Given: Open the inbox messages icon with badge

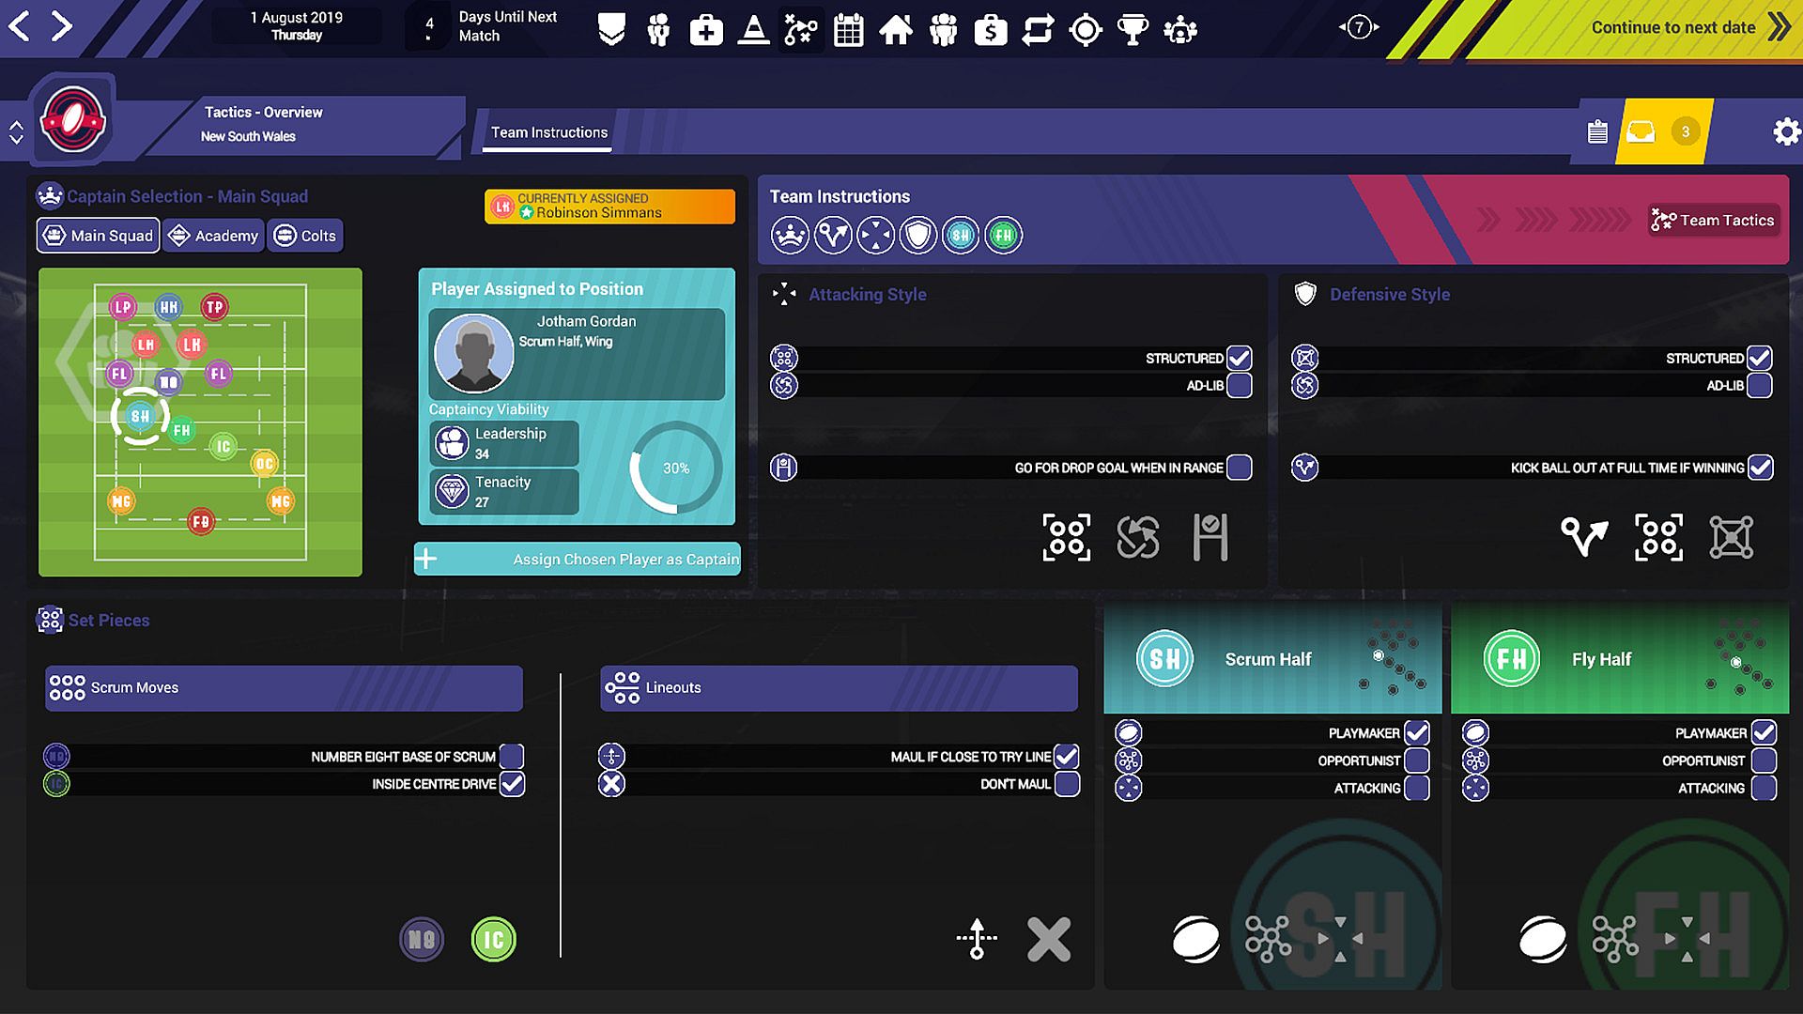Looking at the screenshot, I should (x=1641, y=131).
